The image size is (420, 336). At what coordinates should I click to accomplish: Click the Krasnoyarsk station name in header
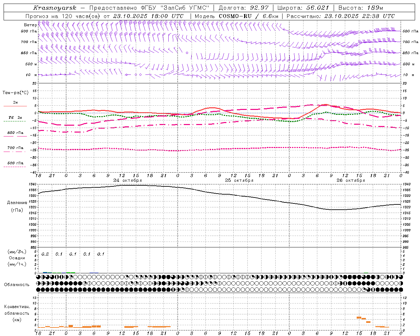pos(54,8)
